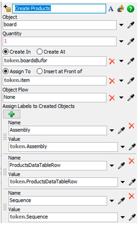Click the Create Products name field
Image resolution: width=138 pixels, height=225 pixels.
(59, 9)
